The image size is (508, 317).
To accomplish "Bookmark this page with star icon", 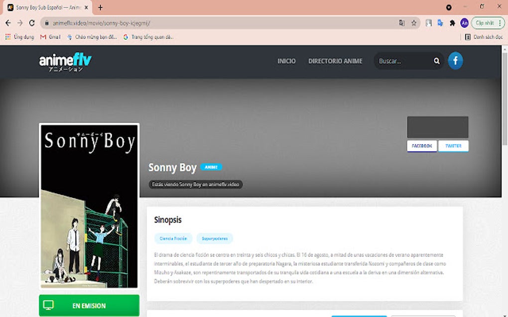I will (414, 23).
